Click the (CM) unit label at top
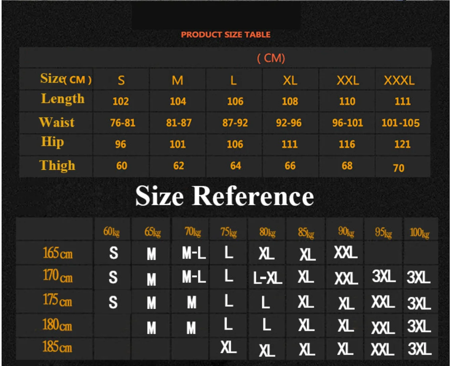The height and width of the screenshot is (366, 450). coord(271,58)
